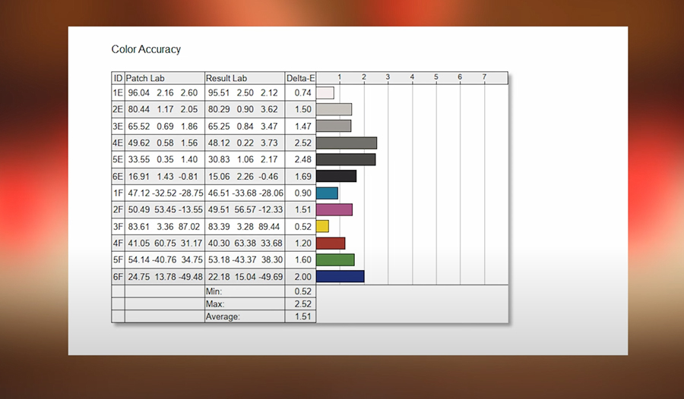The width and height of the screenshot is (684, 399).
Task: Click Delta-E value 1.47
Action: coord(302,127)
